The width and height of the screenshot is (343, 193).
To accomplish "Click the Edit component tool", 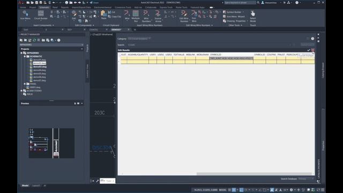I will [74, 15].
